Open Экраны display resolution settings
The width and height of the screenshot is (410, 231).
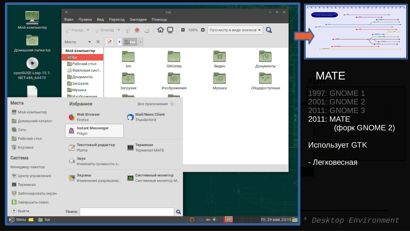[x=94, y=178]
